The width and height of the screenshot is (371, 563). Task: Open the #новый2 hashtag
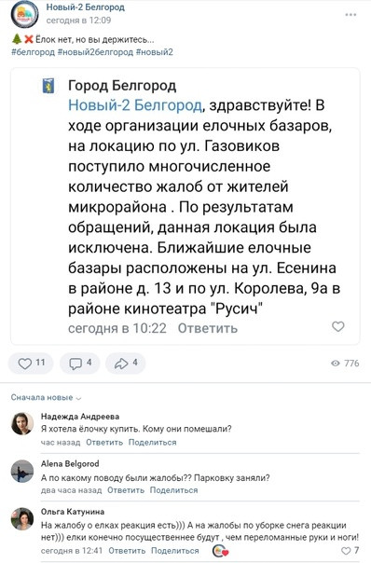(155, 52)
